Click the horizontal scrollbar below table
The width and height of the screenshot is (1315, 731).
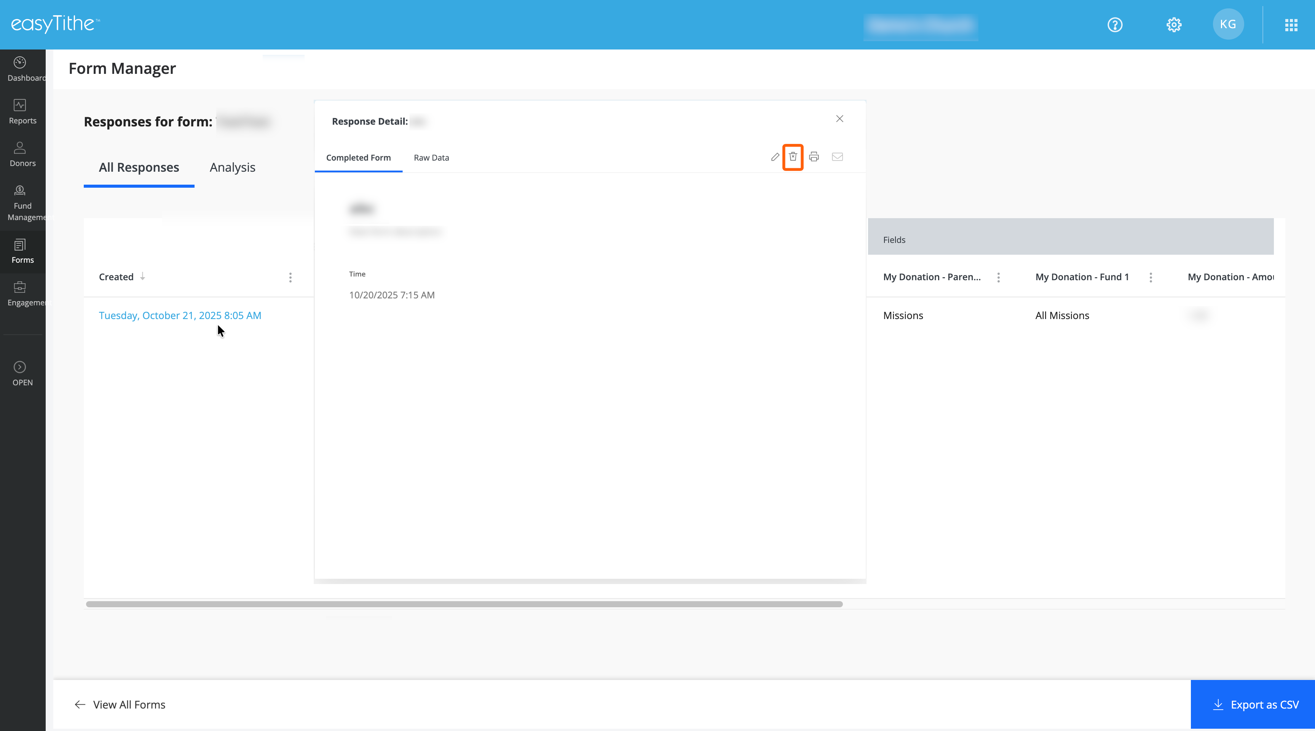point(464,604)
